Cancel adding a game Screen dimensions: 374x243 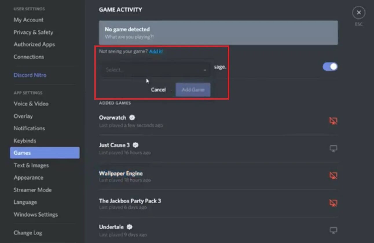coord(158,90)
